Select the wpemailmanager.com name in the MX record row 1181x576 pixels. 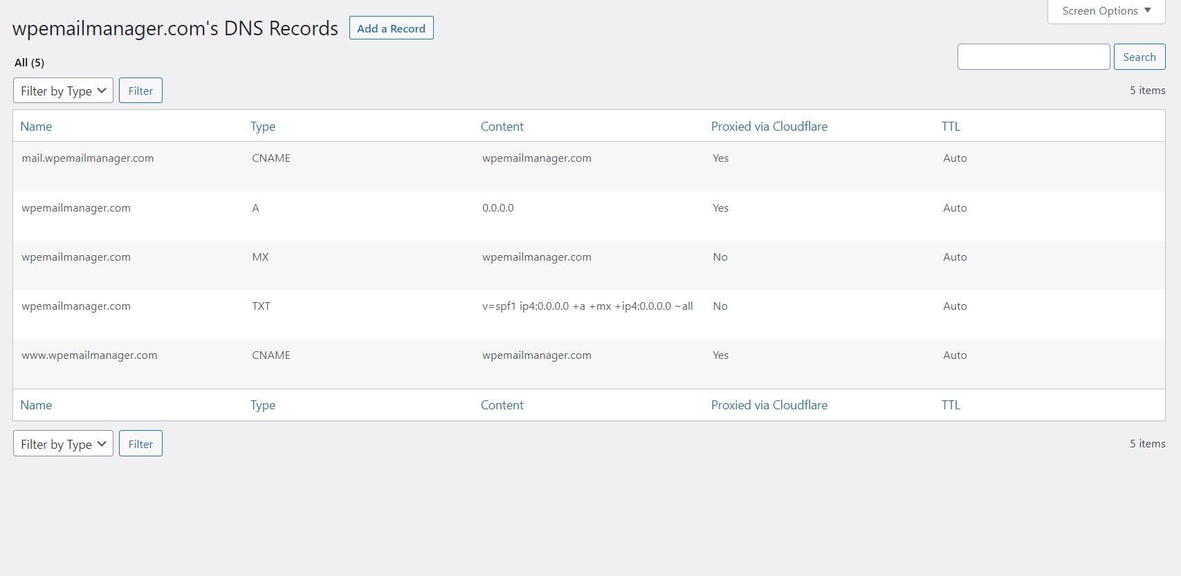click(x=76, y=257)
